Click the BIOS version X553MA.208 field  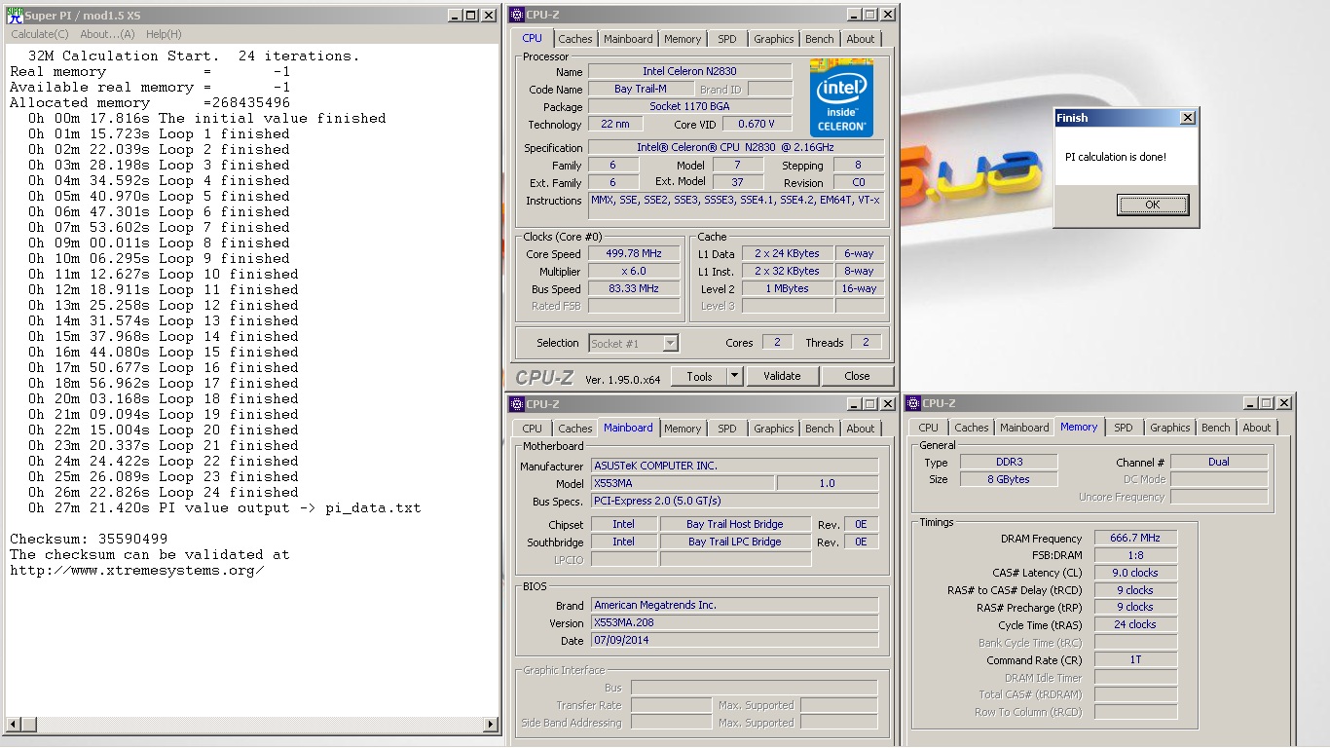coord(734,622)
